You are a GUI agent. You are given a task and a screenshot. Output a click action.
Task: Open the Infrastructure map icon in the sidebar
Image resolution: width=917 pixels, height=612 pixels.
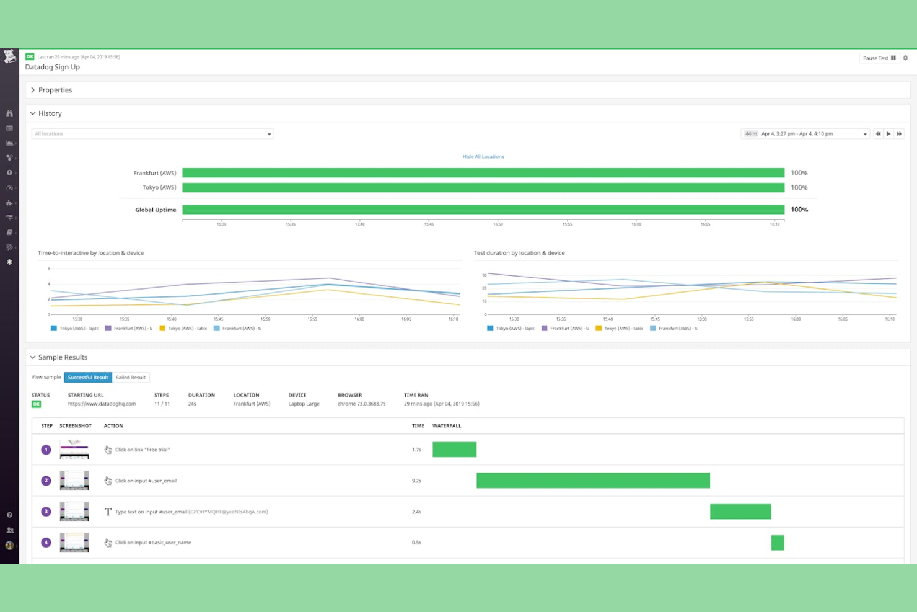(x=9, y=159)
